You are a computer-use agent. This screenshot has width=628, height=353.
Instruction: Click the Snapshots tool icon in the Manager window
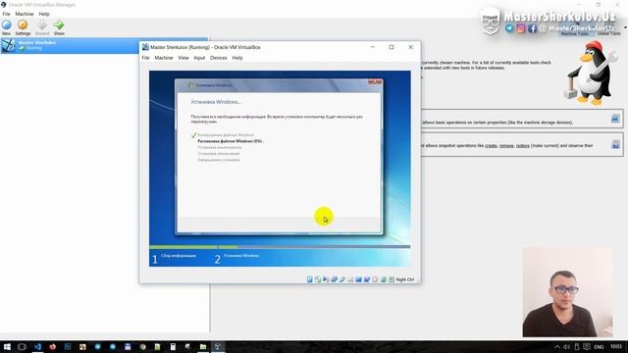point(615,144)
